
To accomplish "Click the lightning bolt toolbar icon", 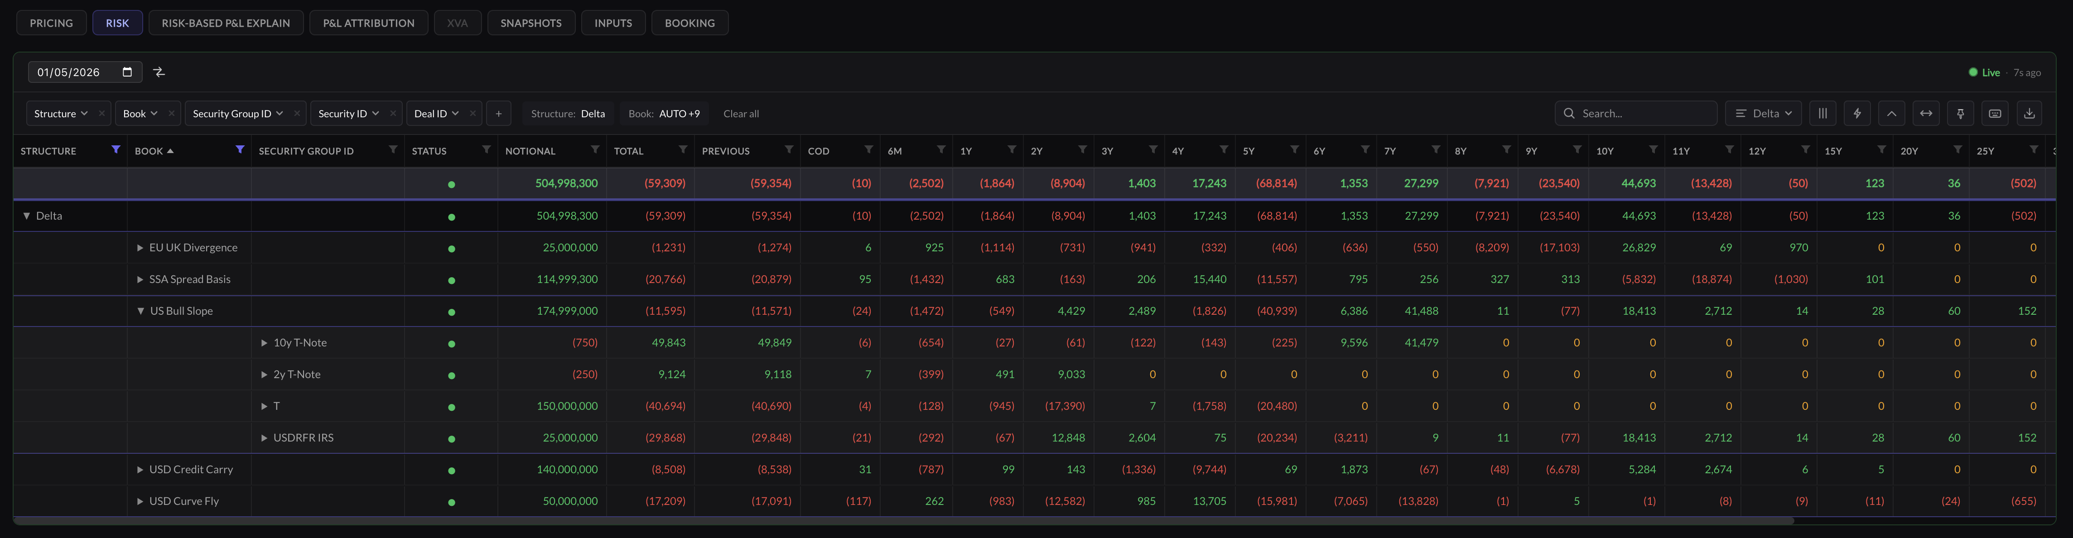I will point(1857,113).
